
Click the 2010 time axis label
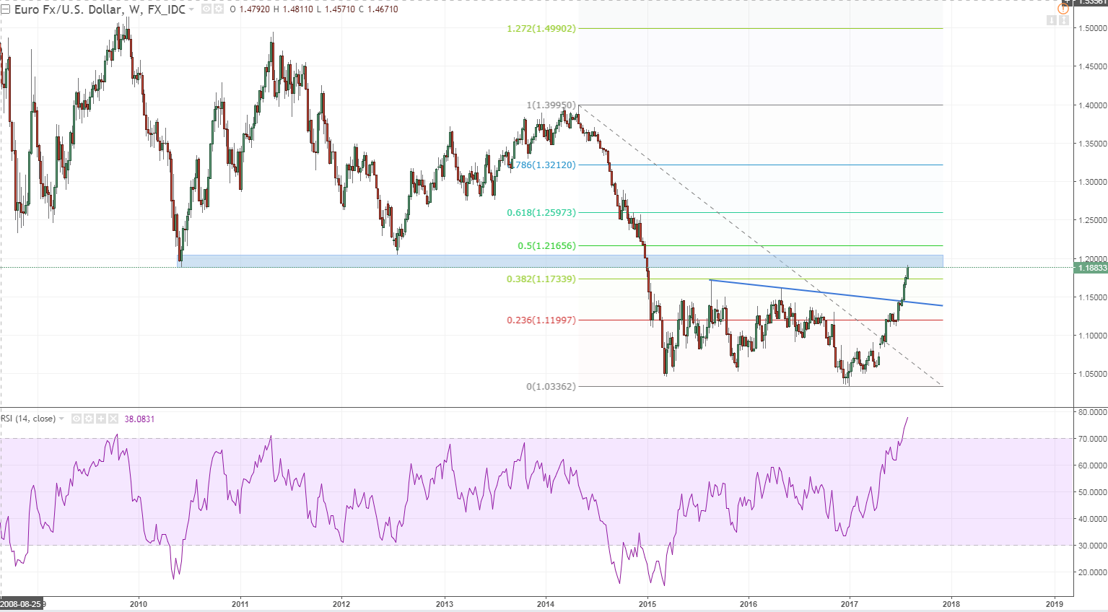point(139,604)
